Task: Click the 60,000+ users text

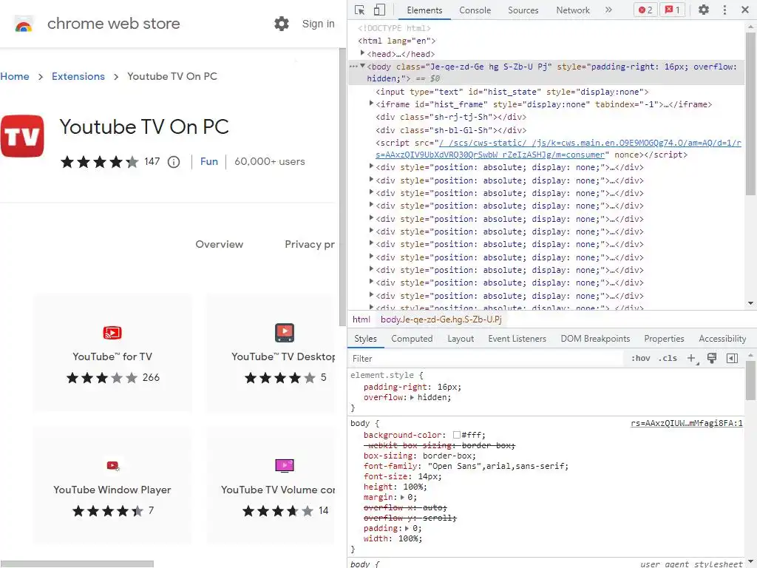Action: 269,161
